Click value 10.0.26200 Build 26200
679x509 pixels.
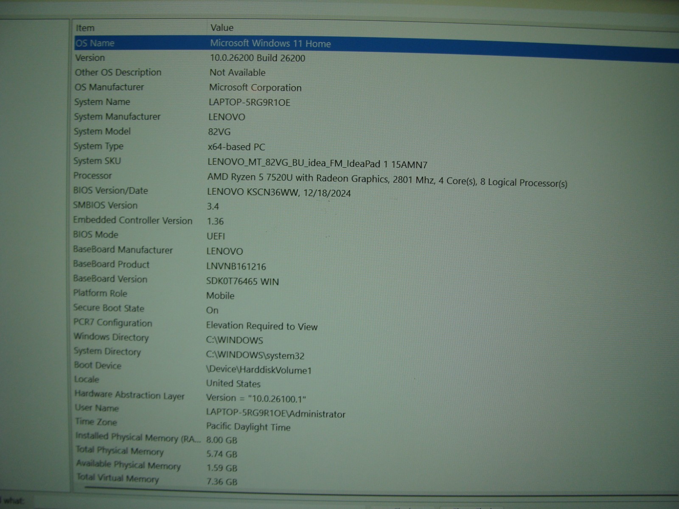[258, 58]
